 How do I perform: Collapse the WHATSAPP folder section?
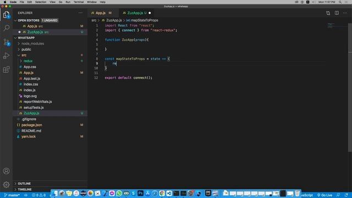tap(15, 38)
